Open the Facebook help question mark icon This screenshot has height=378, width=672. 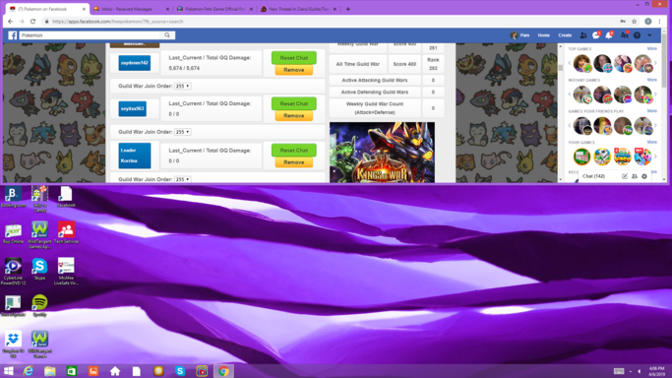click(637, 35)
